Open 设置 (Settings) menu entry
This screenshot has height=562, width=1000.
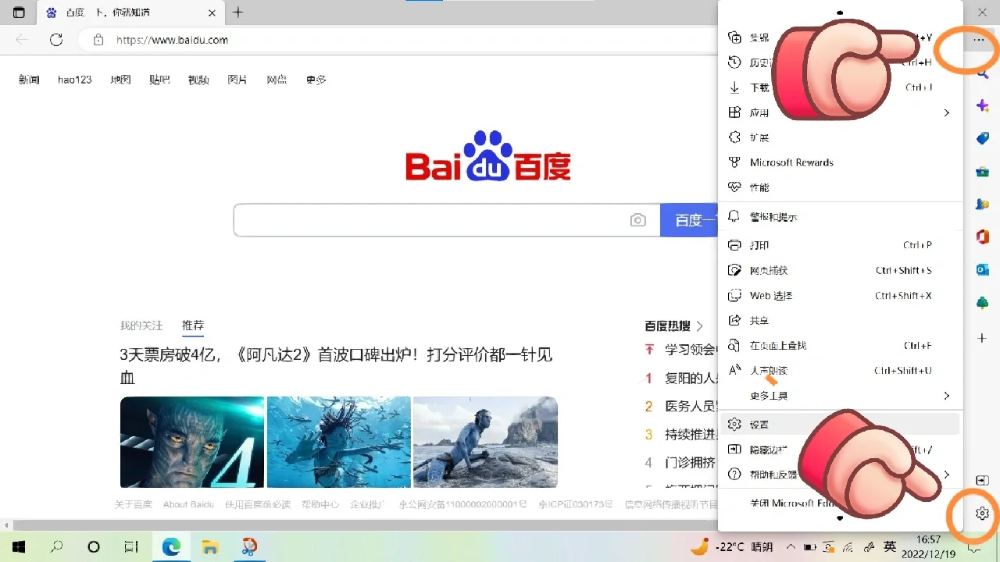[840, 425]
